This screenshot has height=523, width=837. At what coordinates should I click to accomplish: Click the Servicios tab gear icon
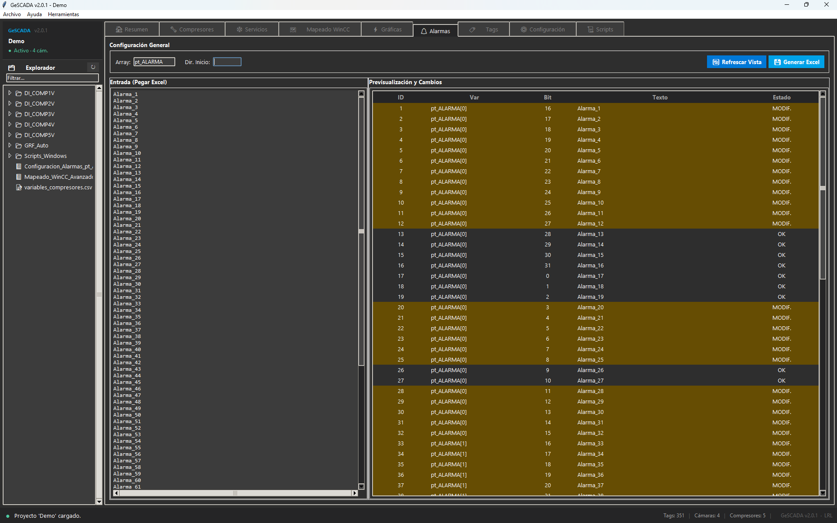239,30
